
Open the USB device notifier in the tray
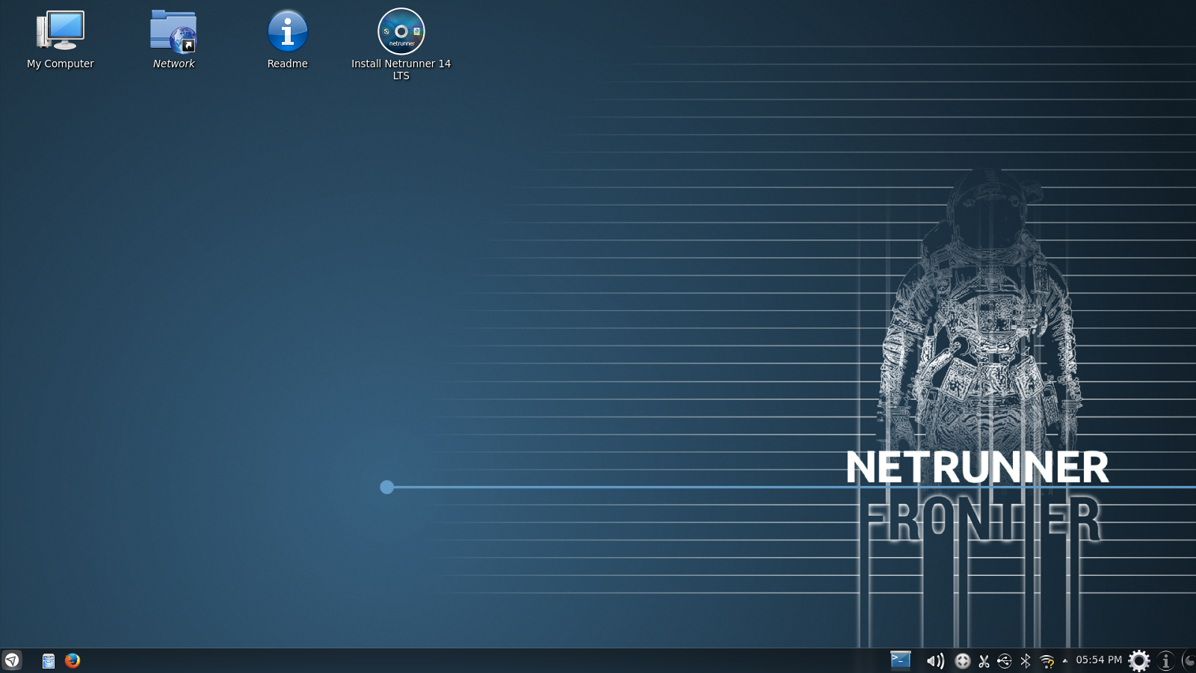tap(1003, 660)
